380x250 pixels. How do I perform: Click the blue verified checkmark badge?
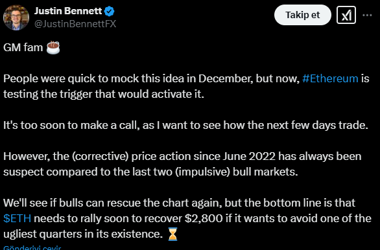click(x=110, y=12)
